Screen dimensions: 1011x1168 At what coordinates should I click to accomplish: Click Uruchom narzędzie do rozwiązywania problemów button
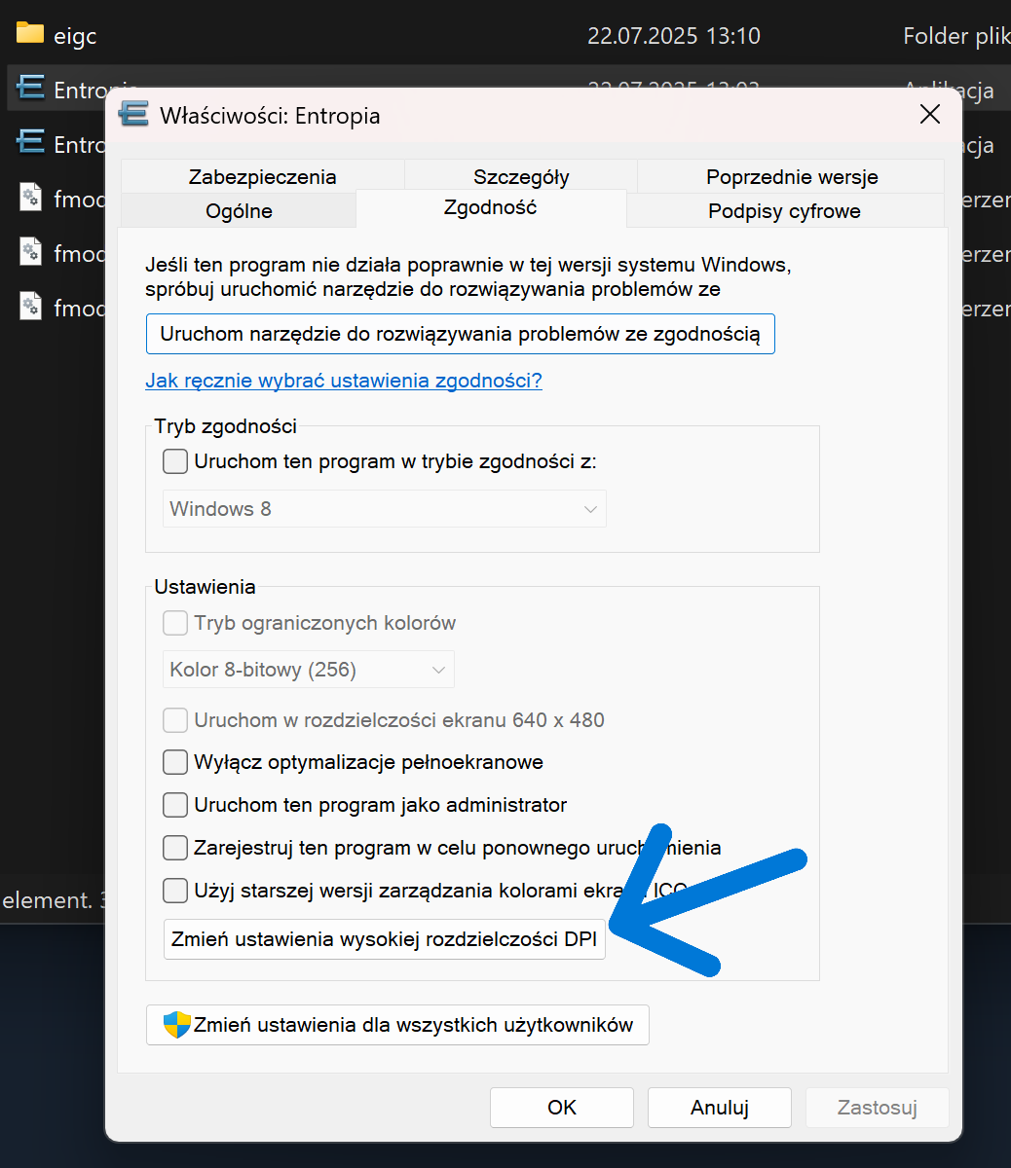click(x=460, y=334)
